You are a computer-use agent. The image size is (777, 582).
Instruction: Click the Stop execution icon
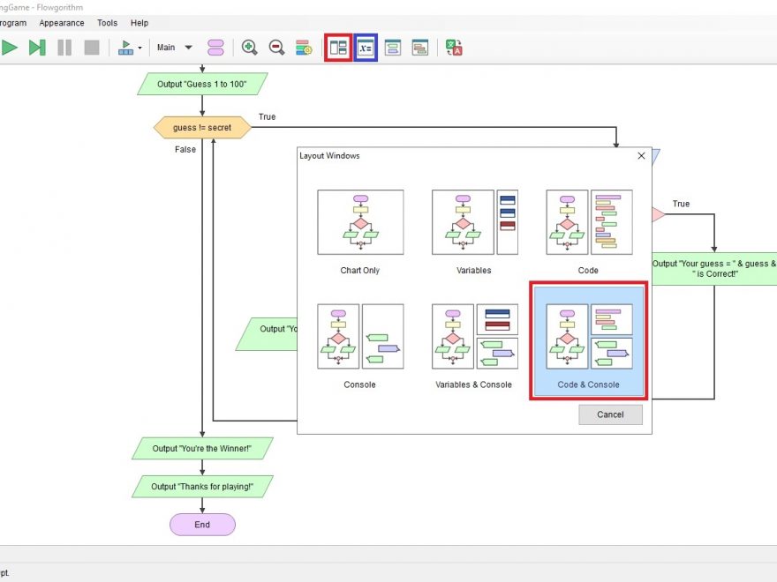click(92, 48)
